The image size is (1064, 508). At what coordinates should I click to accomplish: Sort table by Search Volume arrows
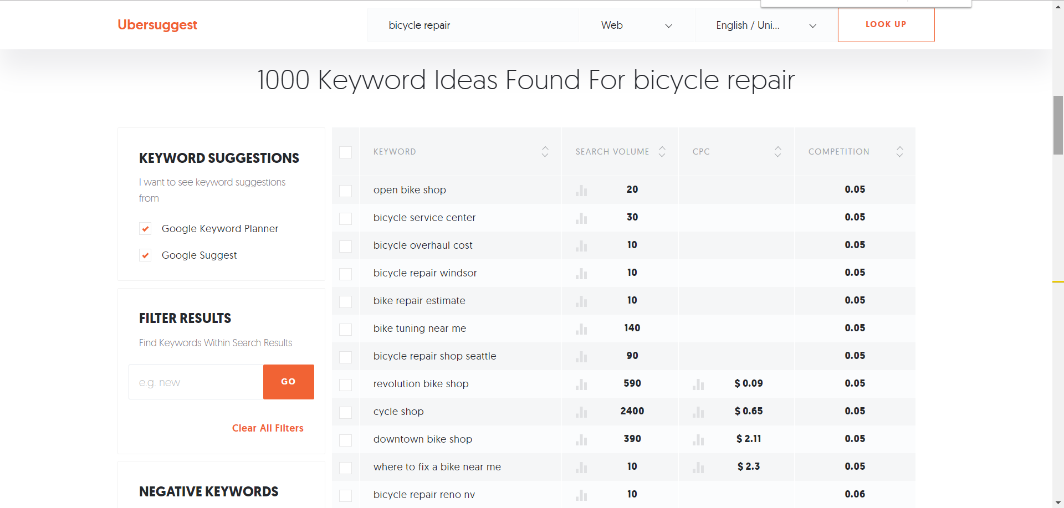click(x=662, y=152)
